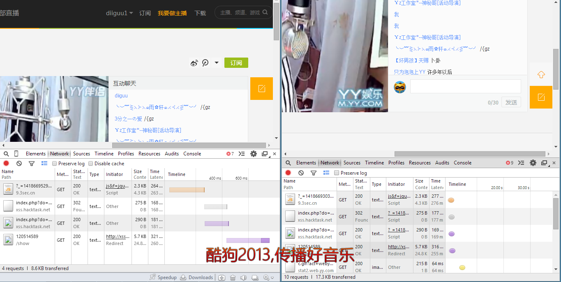
Task: Select 120514589 /show request in left panel
Action: coord(28,240)
